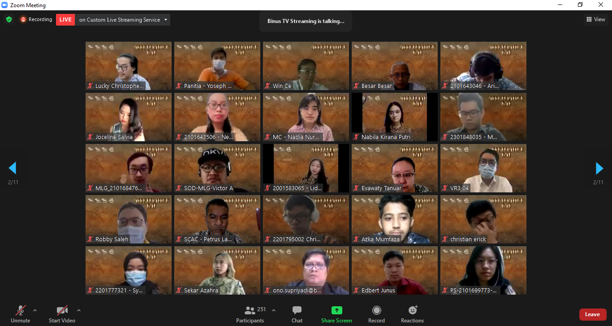Expand audio options arrow beside Unmute

35,310
